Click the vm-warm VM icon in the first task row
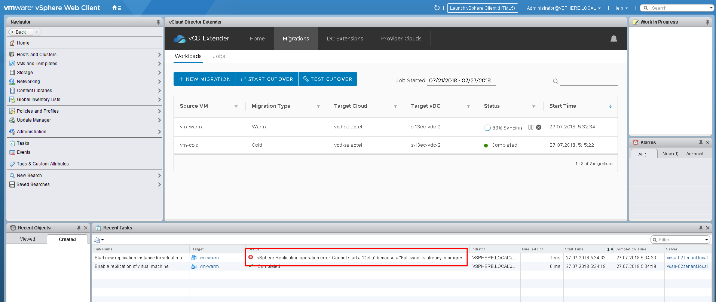 point(194,257)
